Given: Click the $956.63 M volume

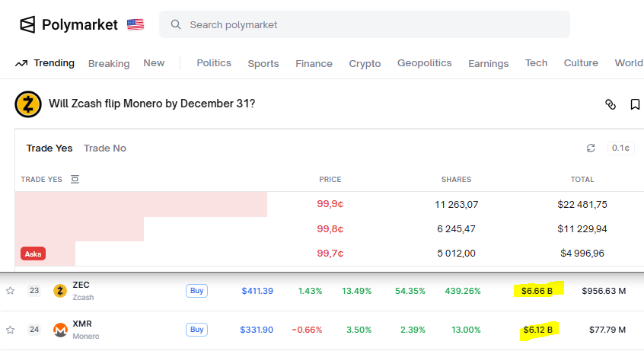Looking at the screenshot, I should [x=604, y=291].
